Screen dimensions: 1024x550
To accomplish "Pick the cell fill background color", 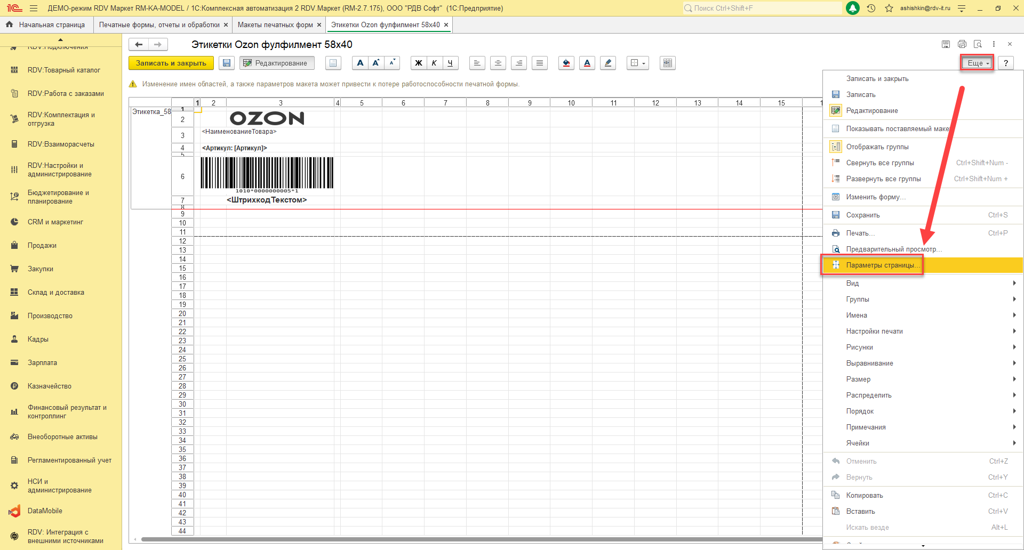I will tap(566, 63).
